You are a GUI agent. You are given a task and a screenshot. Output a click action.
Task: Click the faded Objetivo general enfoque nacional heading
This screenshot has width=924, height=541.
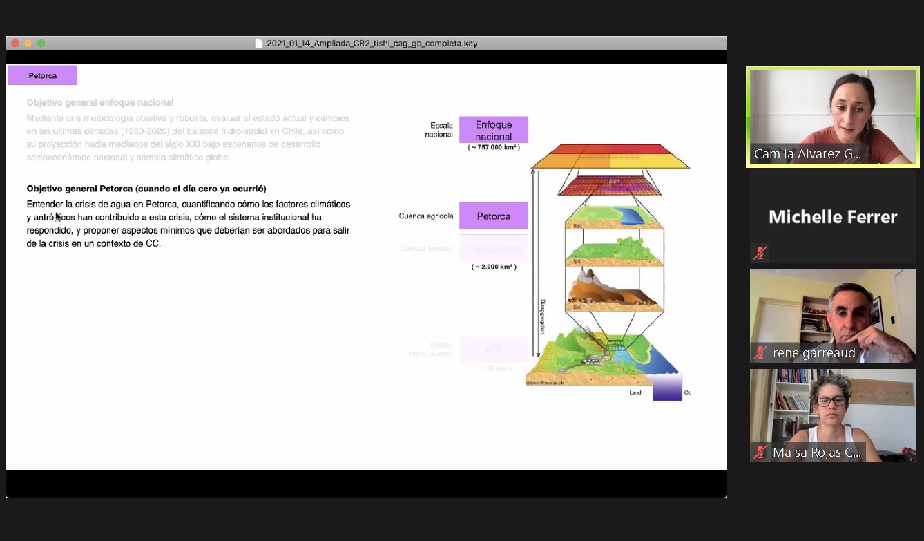100,102
